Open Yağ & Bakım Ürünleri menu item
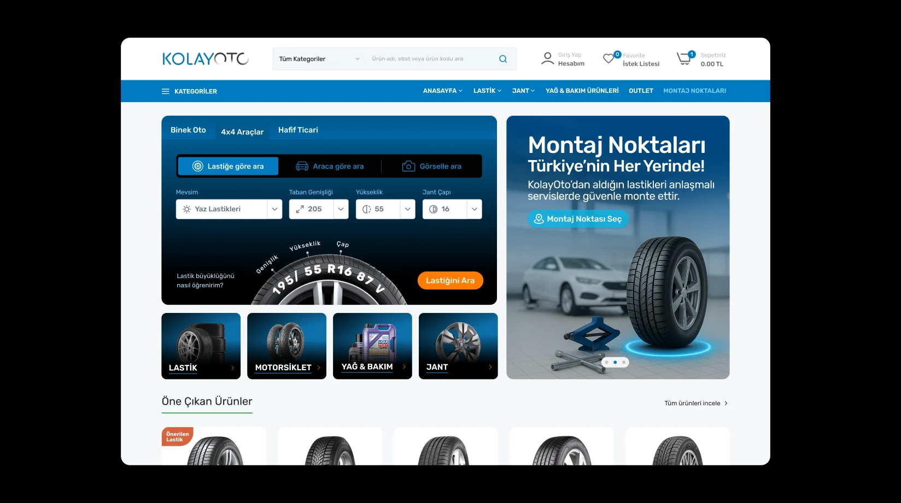 point(582,91)
